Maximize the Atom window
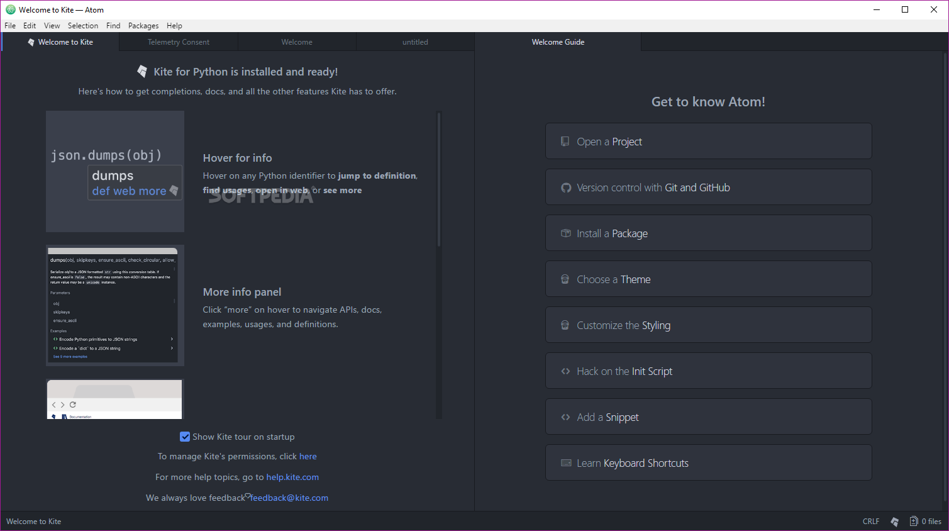 (905, 9)
